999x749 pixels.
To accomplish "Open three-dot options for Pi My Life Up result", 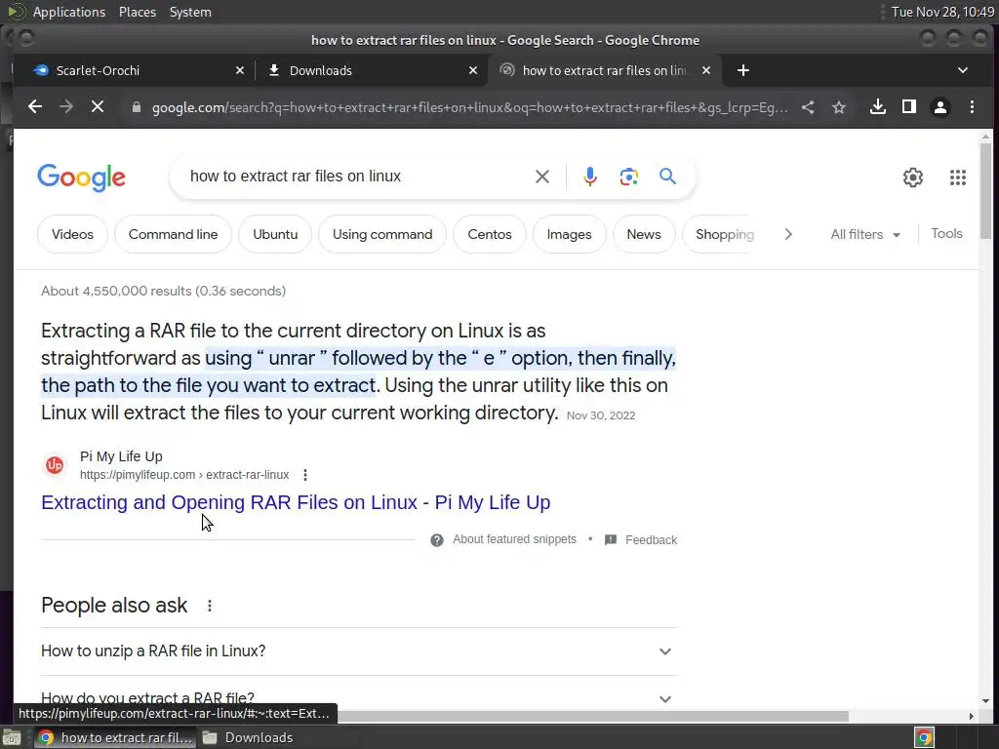I will click(305, 475).
